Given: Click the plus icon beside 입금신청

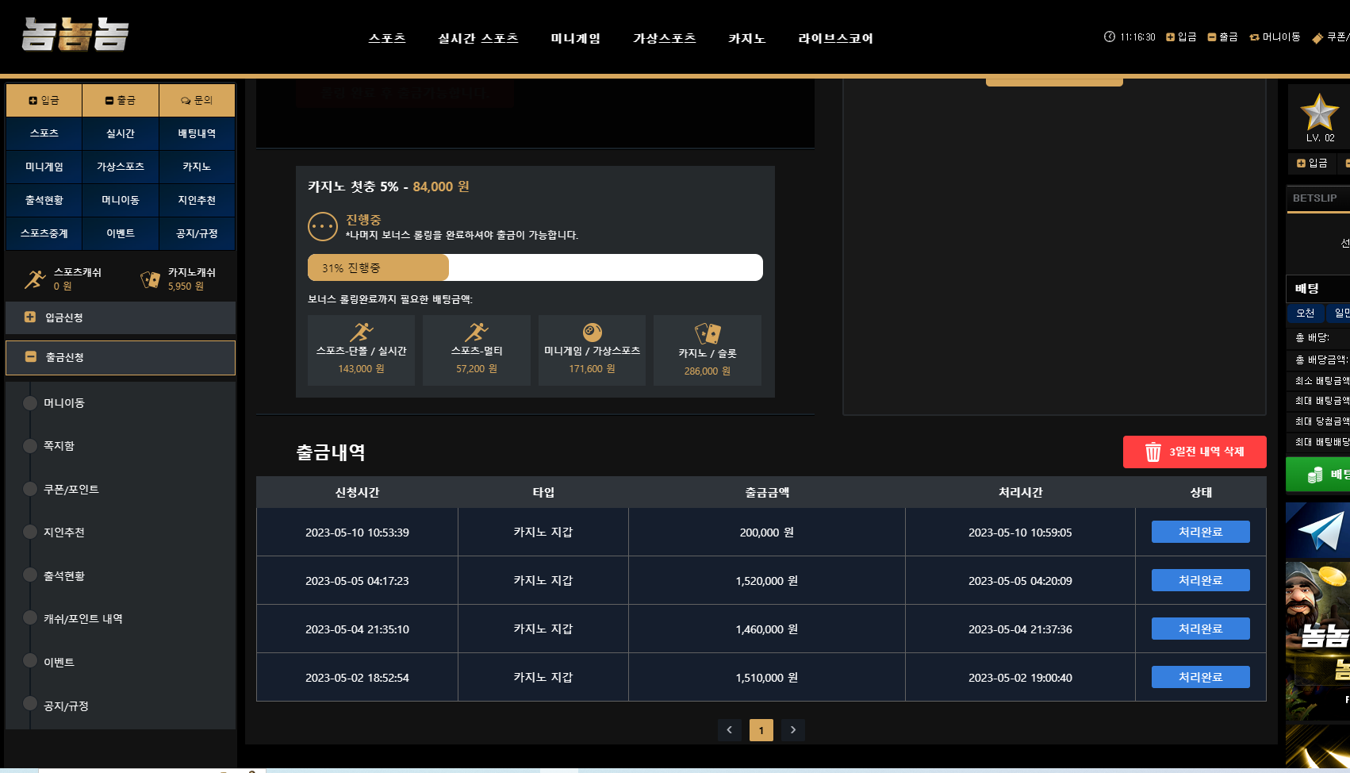Looking at the screenshot, I should [x=30, y=317].
